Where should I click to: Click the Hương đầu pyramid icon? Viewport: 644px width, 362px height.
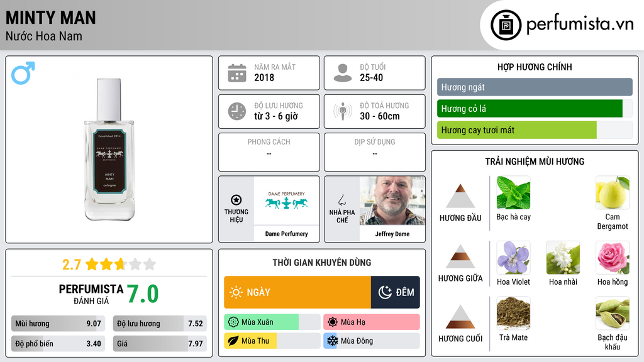pos(460,196)
